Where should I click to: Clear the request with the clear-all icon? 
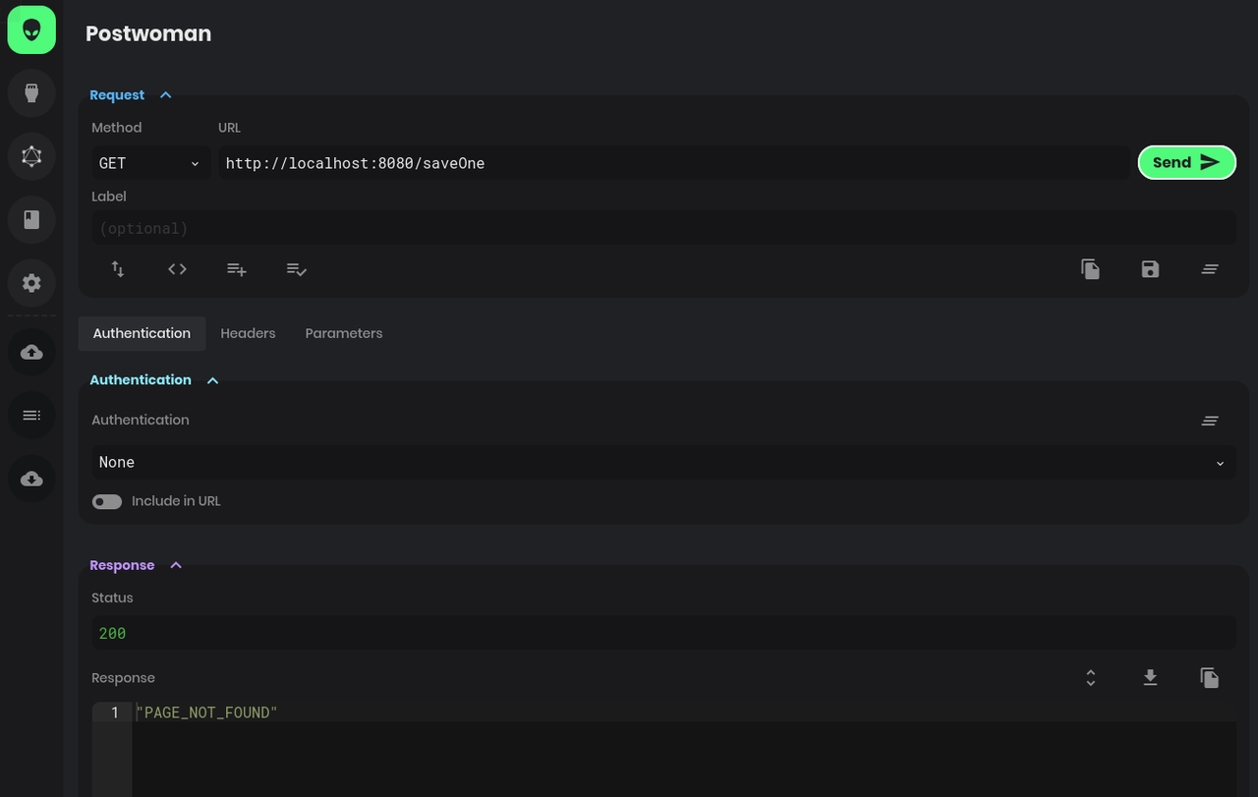[1210, 268]
